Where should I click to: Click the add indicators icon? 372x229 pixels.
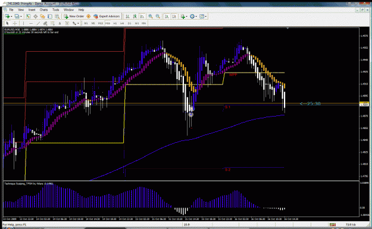183,16
